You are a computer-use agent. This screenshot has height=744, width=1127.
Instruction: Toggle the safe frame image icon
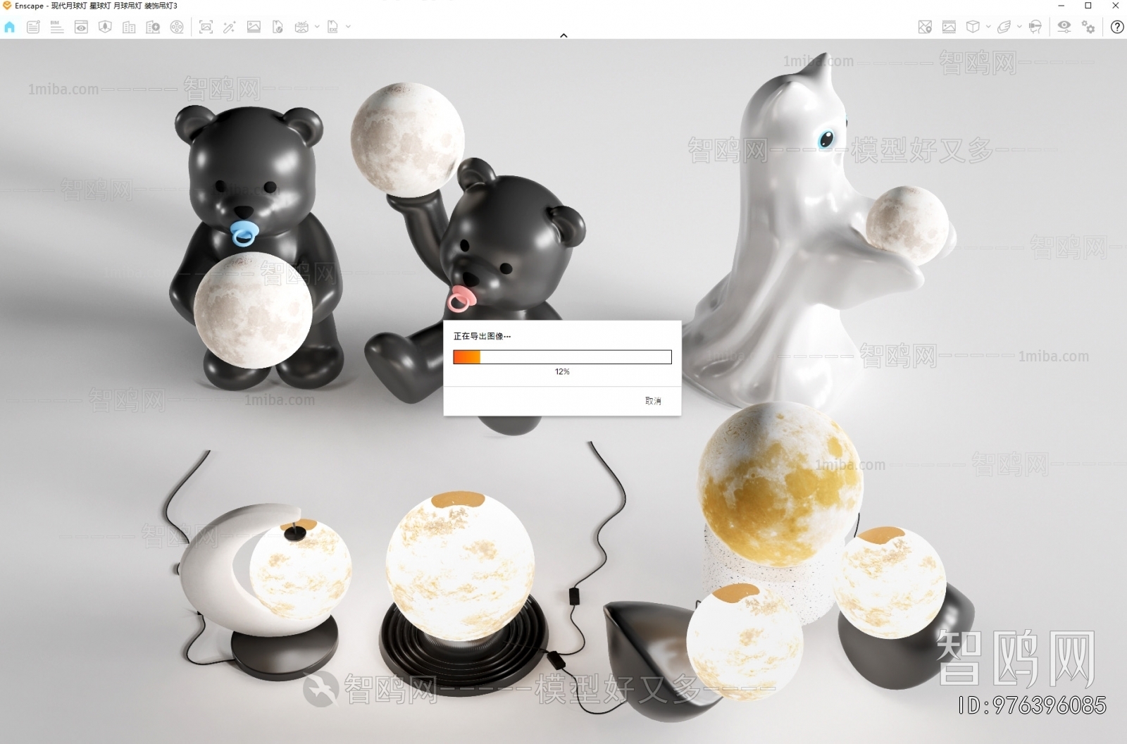(949, 27)
